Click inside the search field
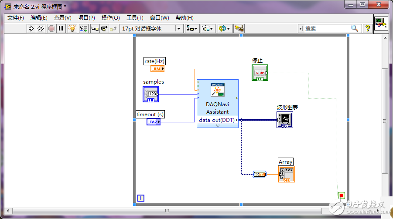 (327, 29)
